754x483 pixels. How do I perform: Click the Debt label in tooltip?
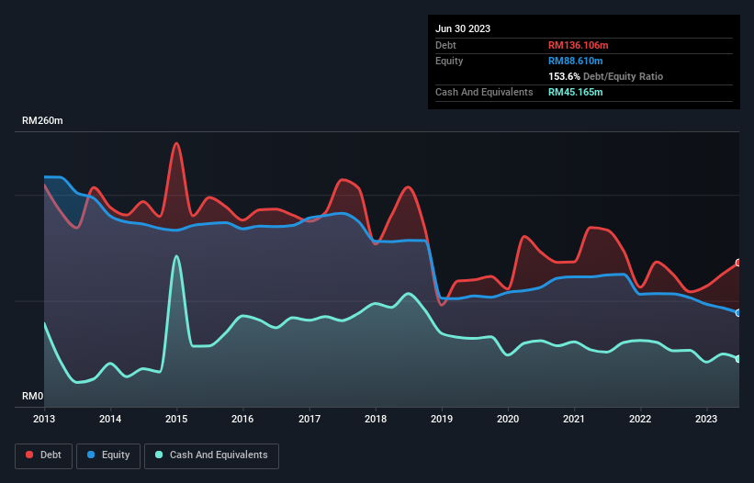[x=445, y=45]
